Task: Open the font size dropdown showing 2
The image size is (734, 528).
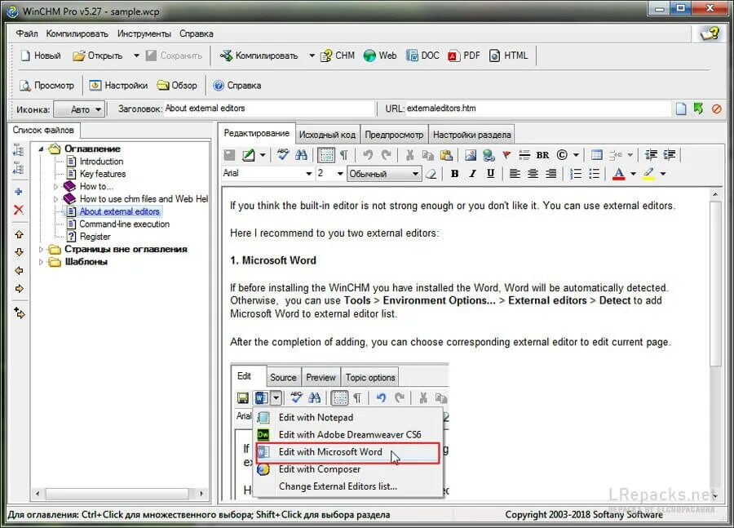Action: point(340,174)
